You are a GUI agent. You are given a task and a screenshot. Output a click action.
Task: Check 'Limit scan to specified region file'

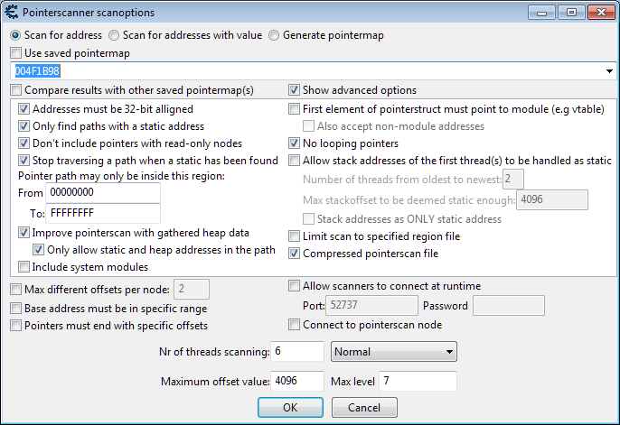(x=294, y=236)
